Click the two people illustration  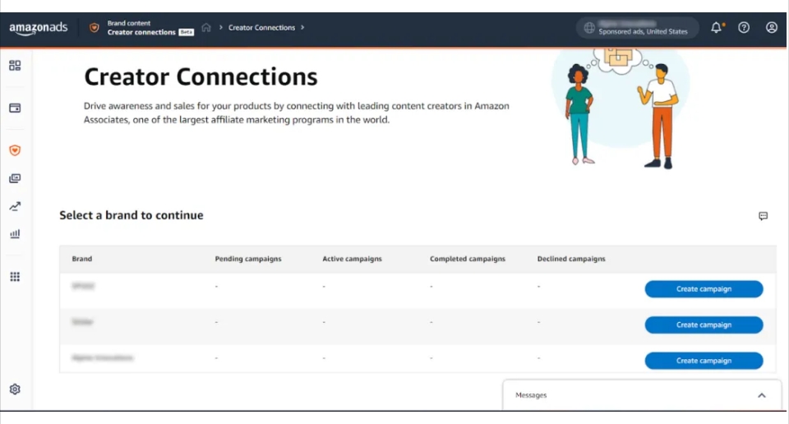[620, 109]
